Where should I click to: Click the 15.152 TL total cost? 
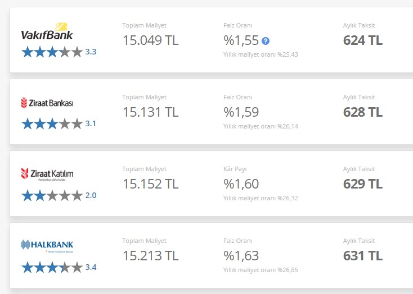click(151, 184)
